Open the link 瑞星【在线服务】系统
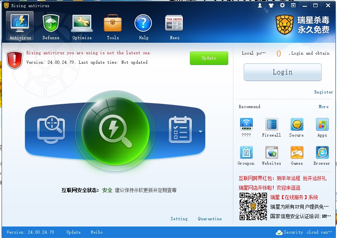This screenshot has height=238, width=337. pyautogui.click(x=294, y=197)
